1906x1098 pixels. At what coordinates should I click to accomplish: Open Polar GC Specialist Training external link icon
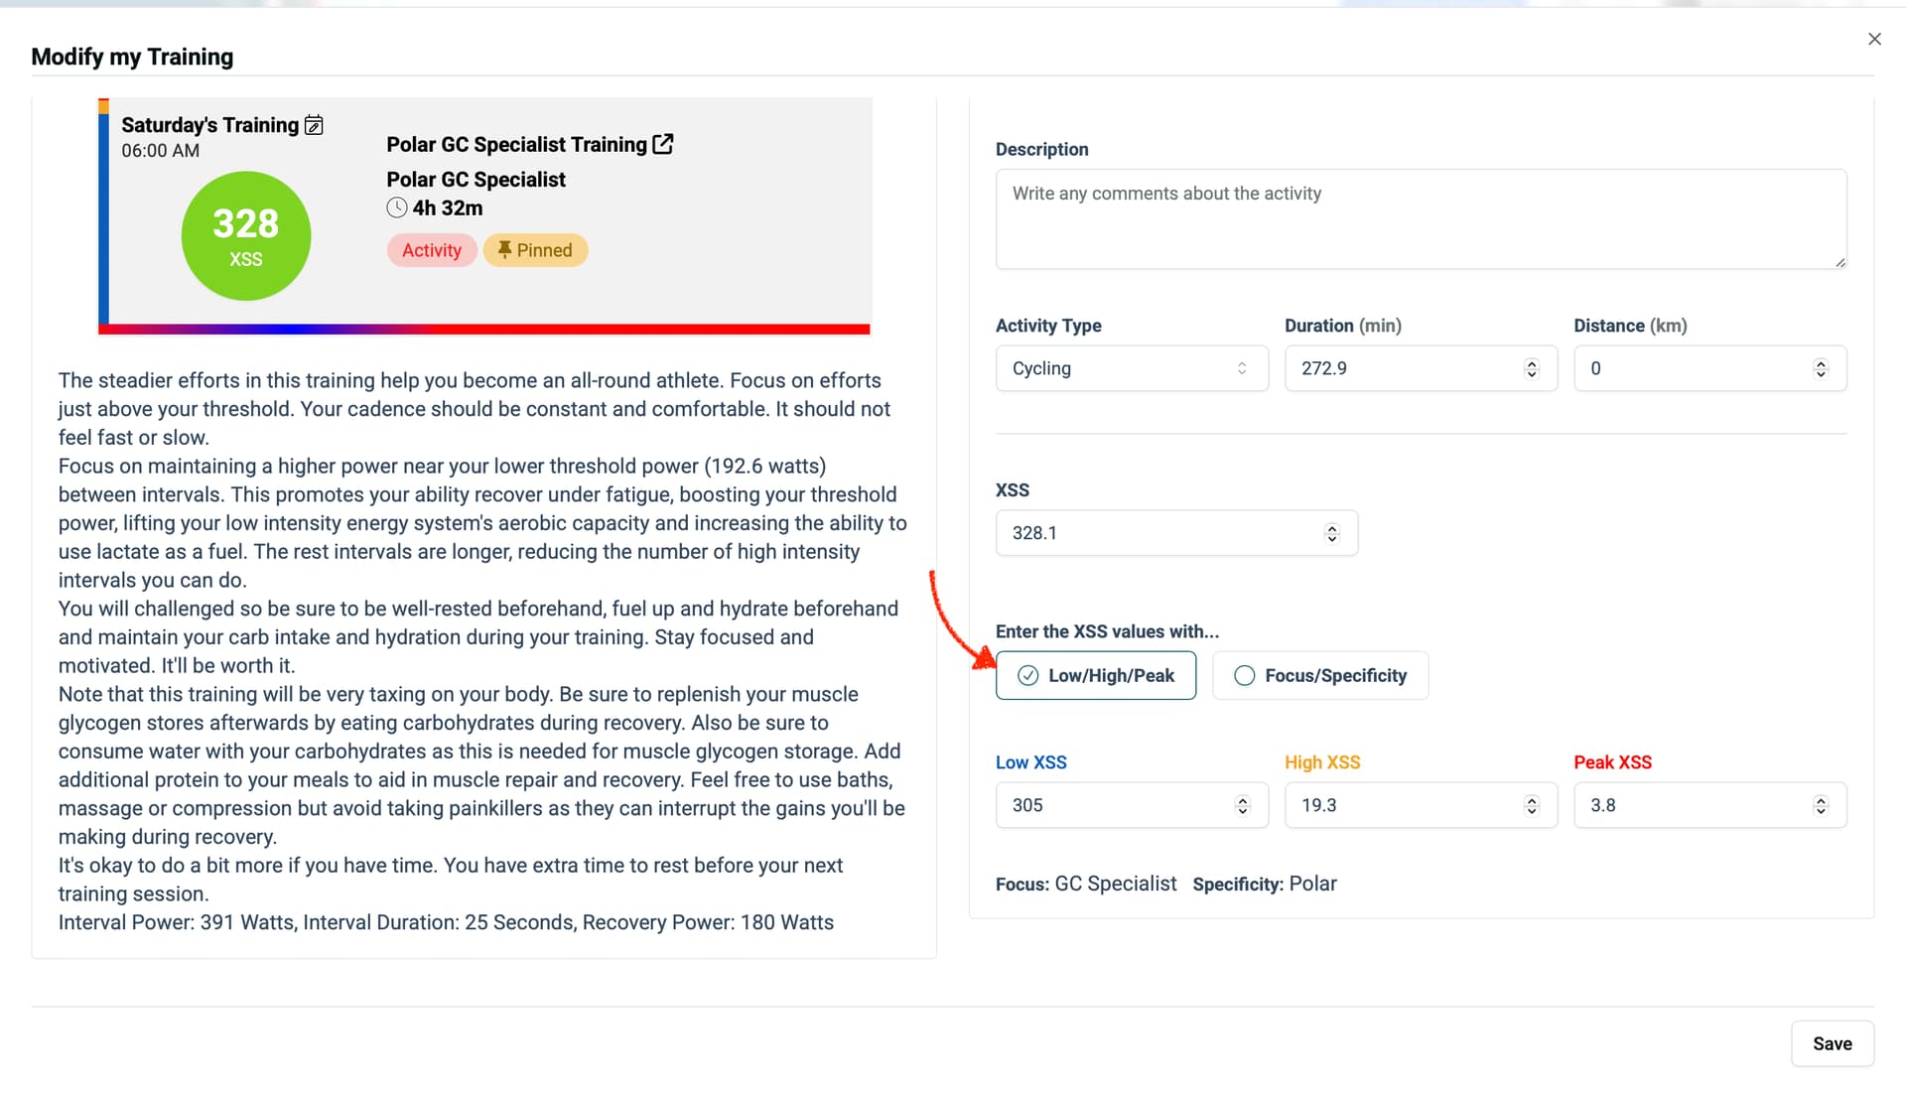coord(663,144)
